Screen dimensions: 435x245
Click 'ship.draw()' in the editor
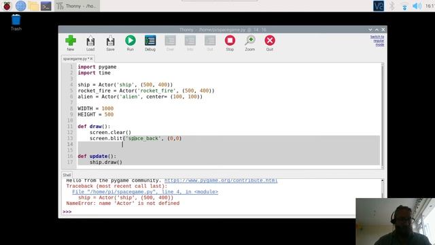(106, 162)
